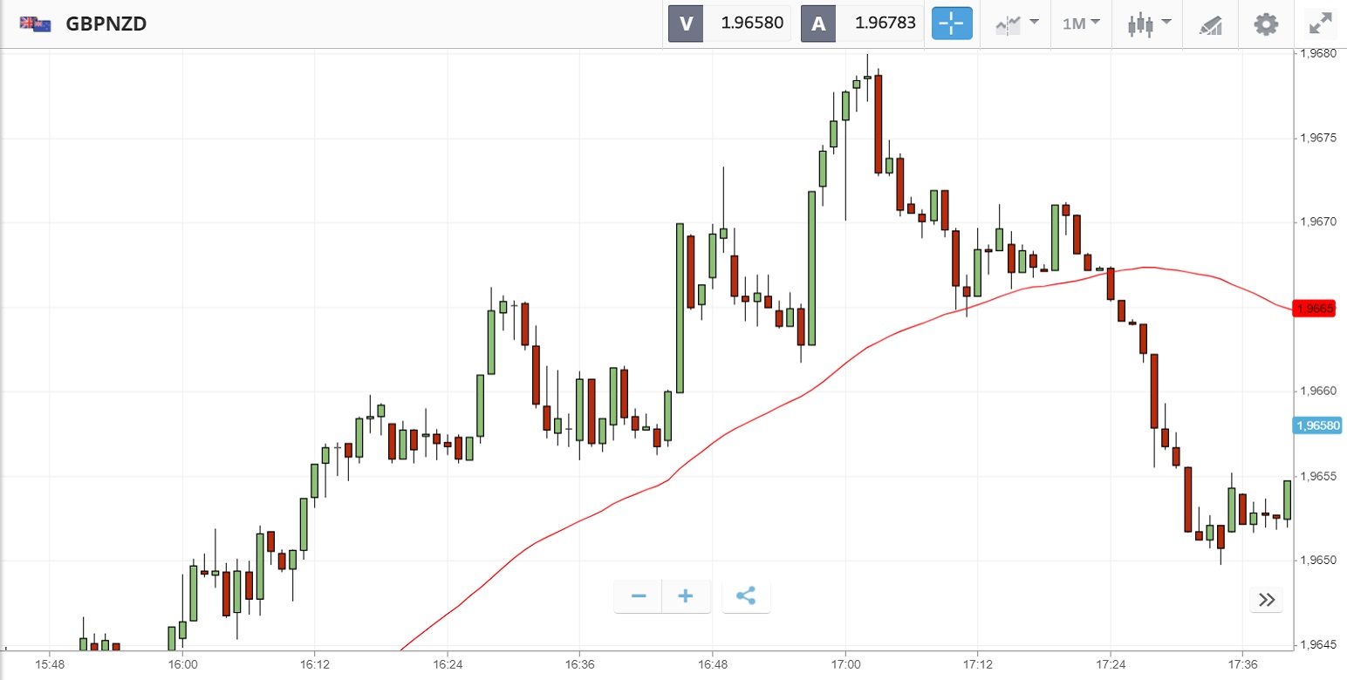Click the 16:24 time axis label
The image size is (1347, 680).
click(447, 664)
